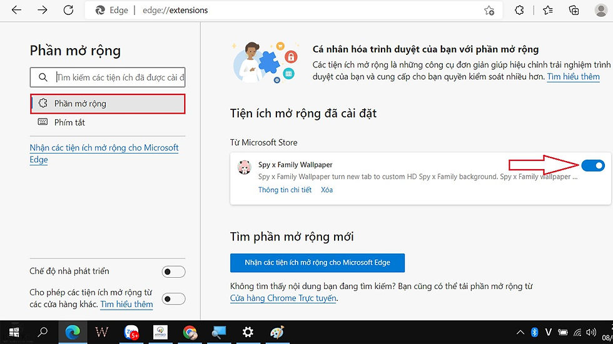Disable the Spy x Family Wallpaper extension toggle
Screen dimensions: 613x344
[x=593, y=165]
